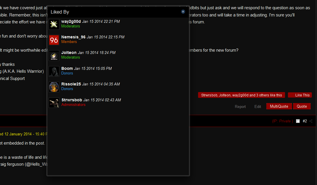Open way2g00d's profile link
Viewport: 317px width, 185px height.
(71, 21)
